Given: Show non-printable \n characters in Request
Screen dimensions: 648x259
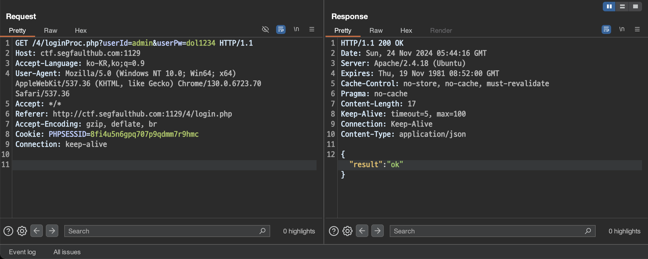Looking at the screenshot, I should click(296, 29).
